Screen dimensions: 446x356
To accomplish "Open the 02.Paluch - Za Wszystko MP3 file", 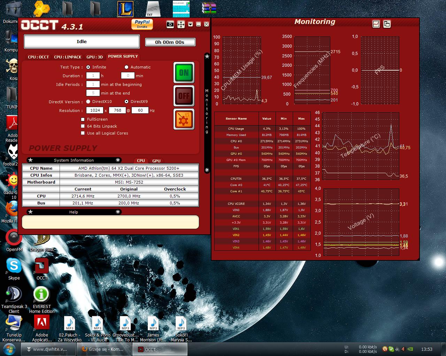I will tap(70, 329).
